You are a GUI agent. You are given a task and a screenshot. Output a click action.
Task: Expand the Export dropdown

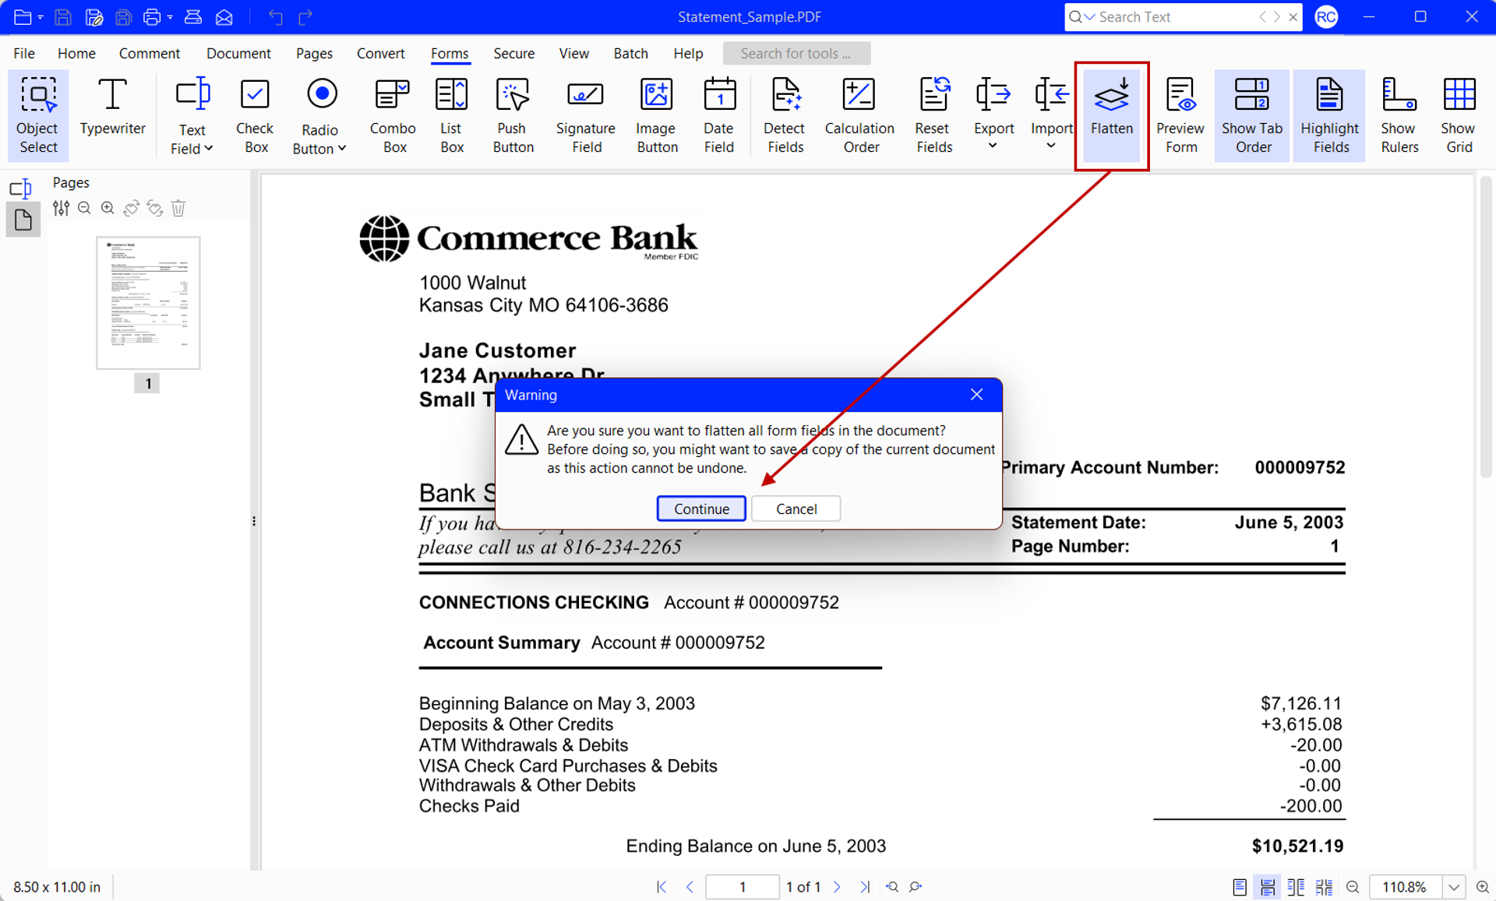point(993,146)
